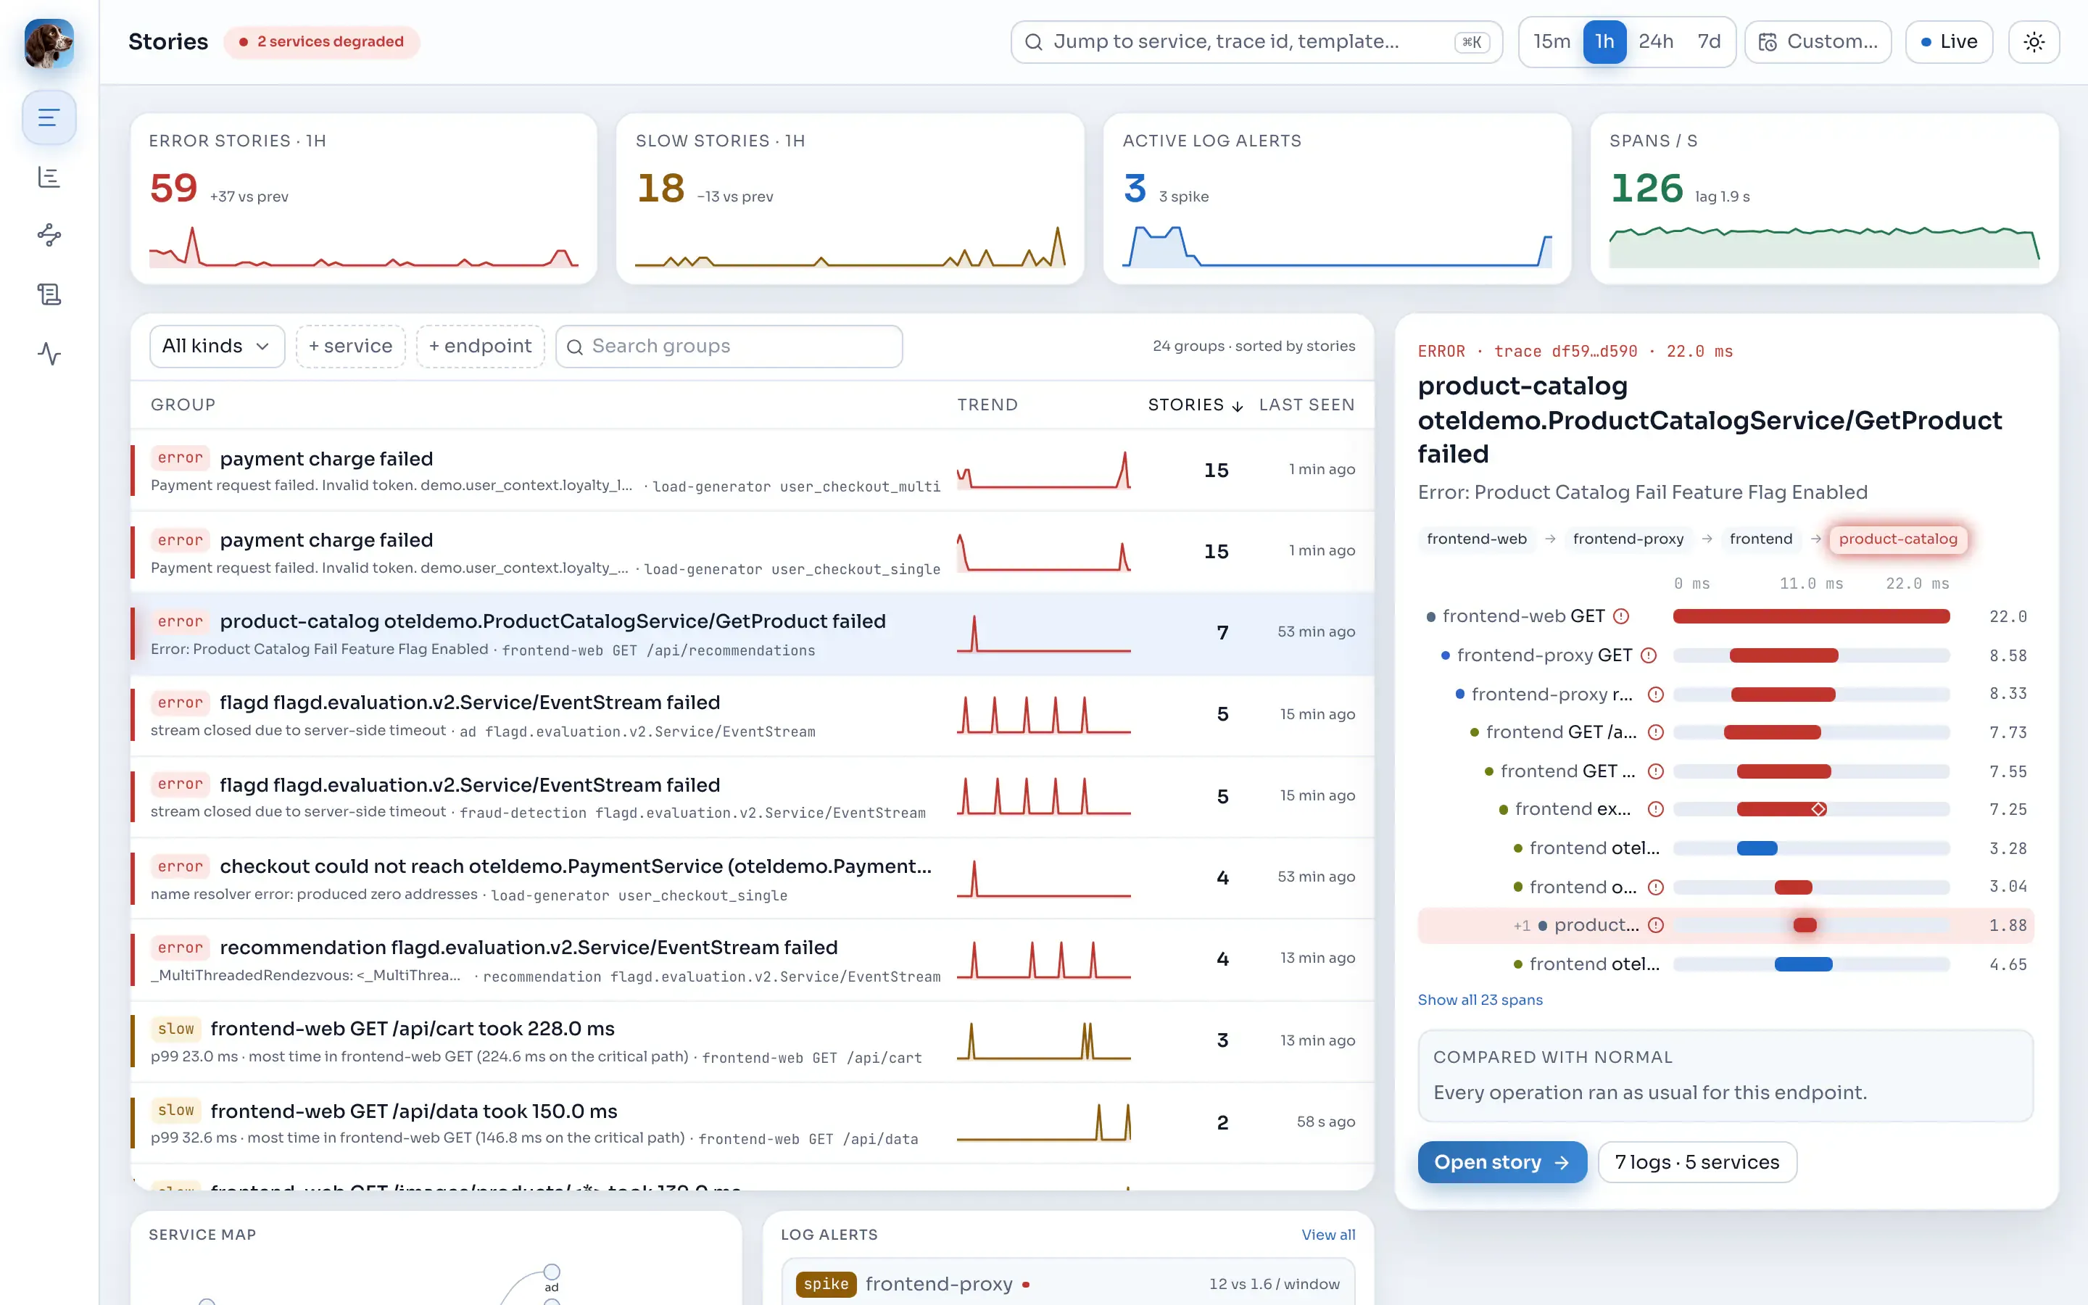2088x1305 pixels.
Task: Click the error icon on highlighted product span
Action: (x=1656, y=925)
